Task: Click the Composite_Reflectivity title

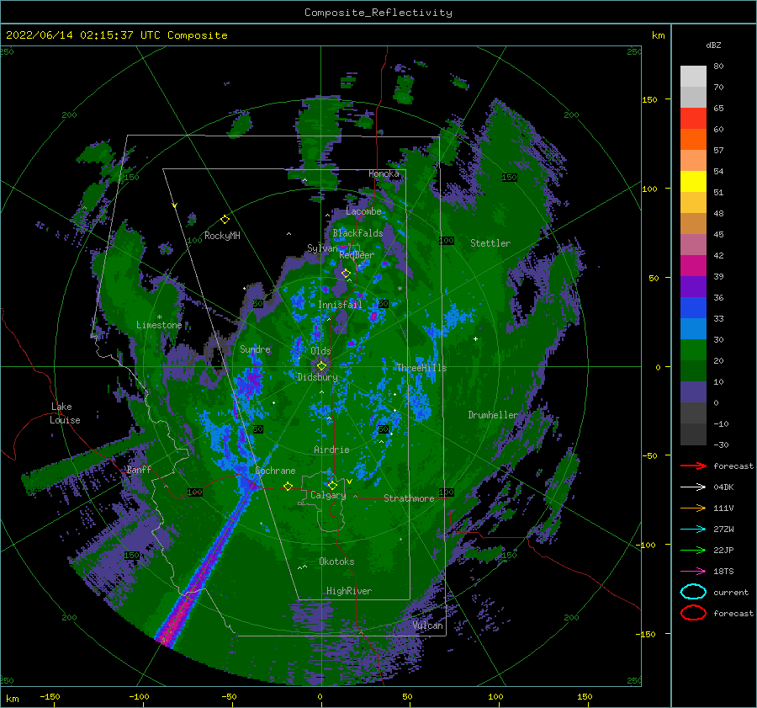Action: (378, 13)
